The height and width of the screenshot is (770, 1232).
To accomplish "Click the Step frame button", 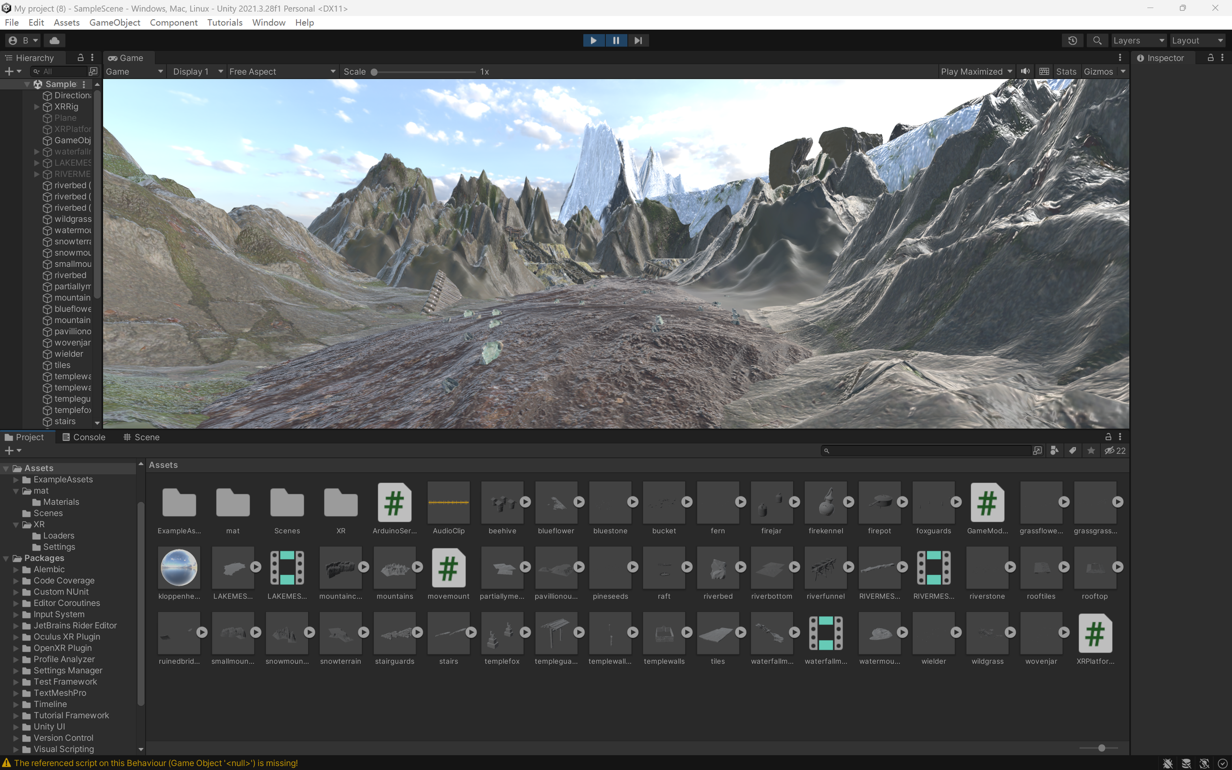I will [638, 40].
